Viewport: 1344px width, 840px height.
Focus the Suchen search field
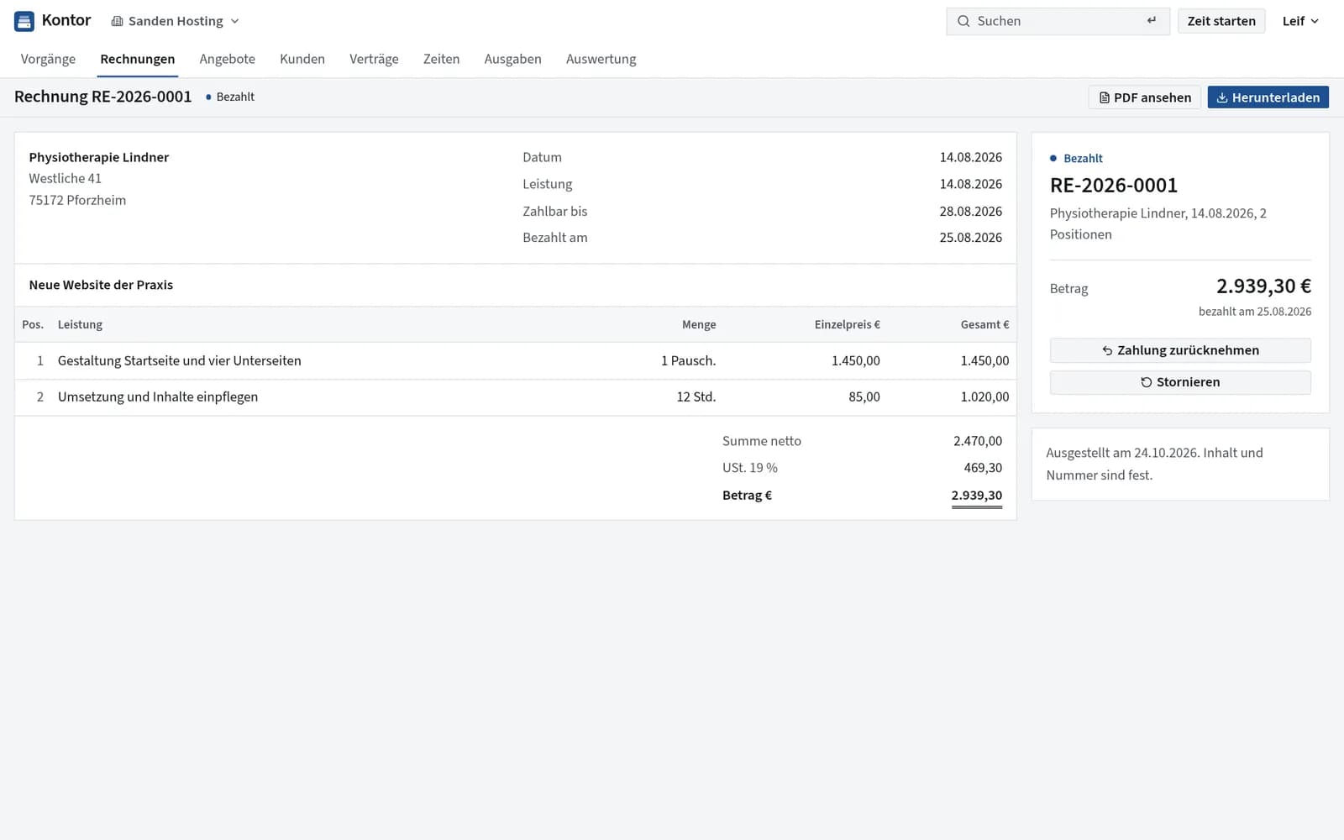[1058, 21]
